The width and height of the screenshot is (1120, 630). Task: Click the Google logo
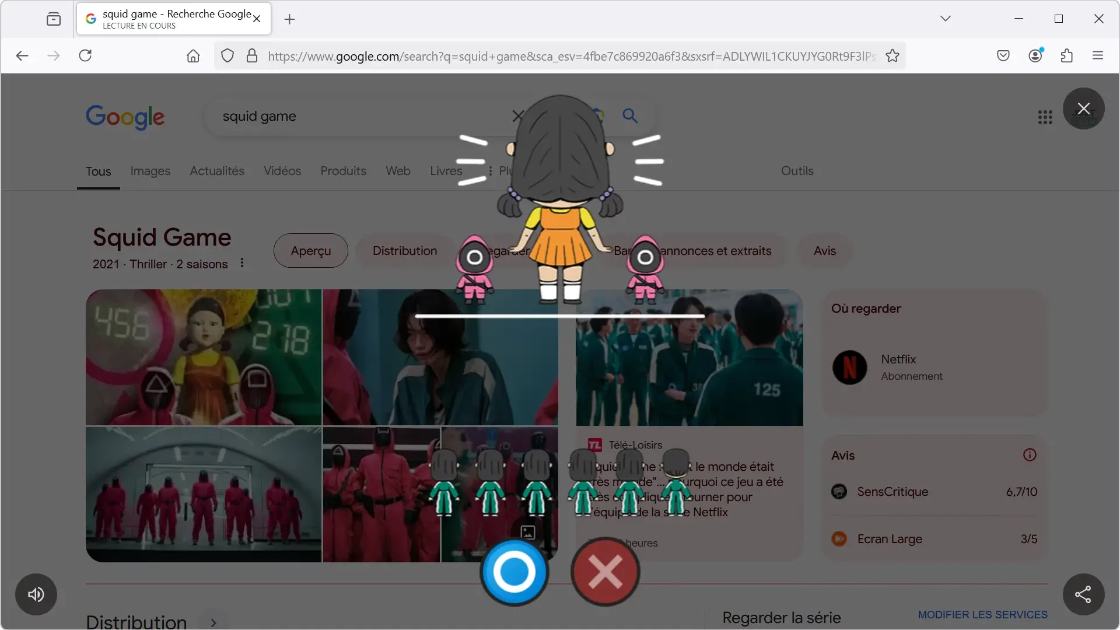click(125, 117)
